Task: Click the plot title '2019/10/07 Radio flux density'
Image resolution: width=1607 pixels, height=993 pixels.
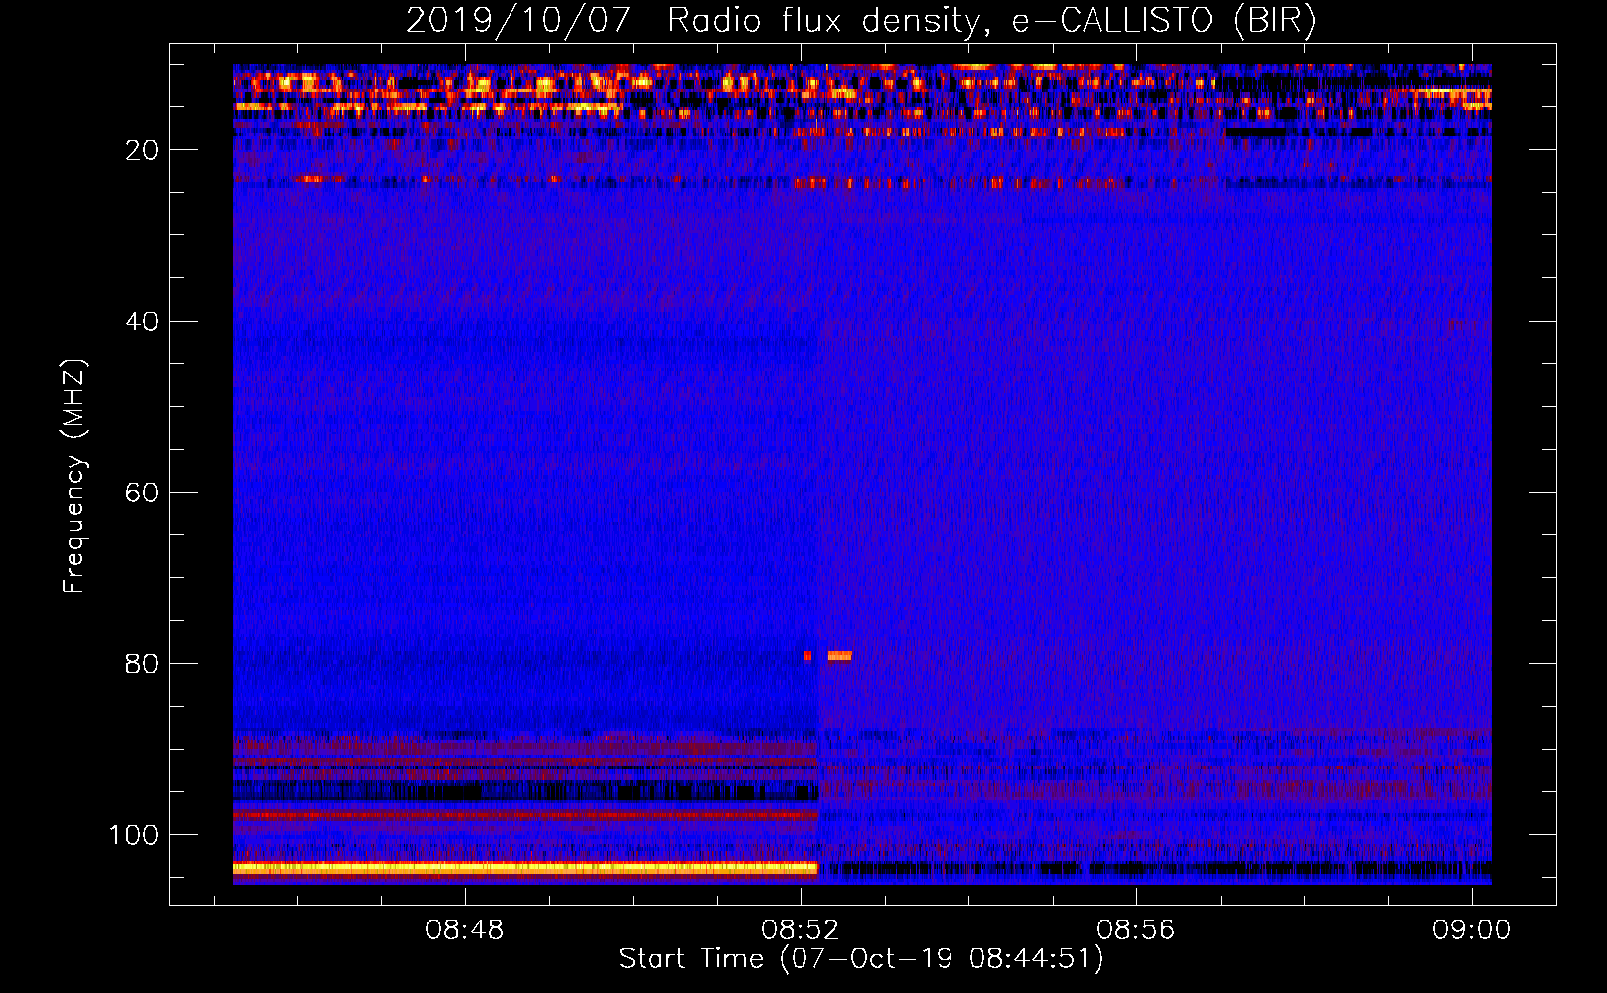Action: (x=861, y=20)
